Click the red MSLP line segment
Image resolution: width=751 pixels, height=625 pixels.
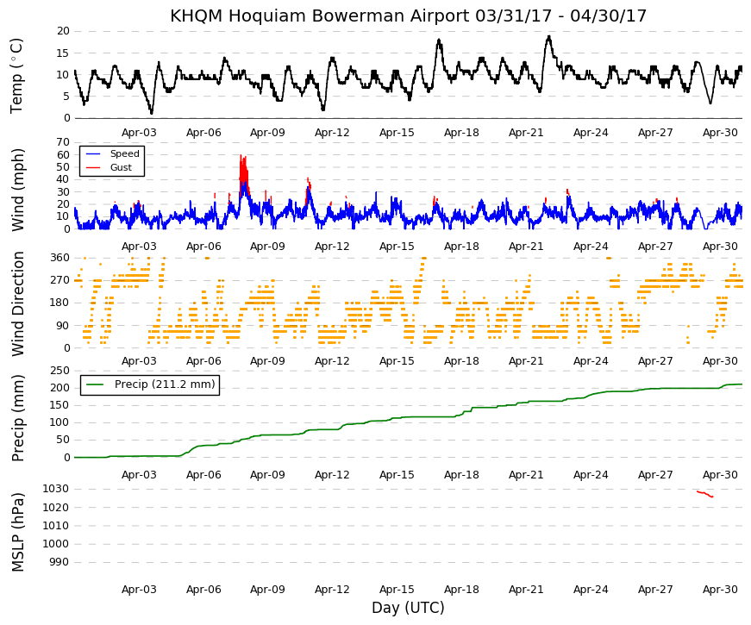[x=705, y=494]
